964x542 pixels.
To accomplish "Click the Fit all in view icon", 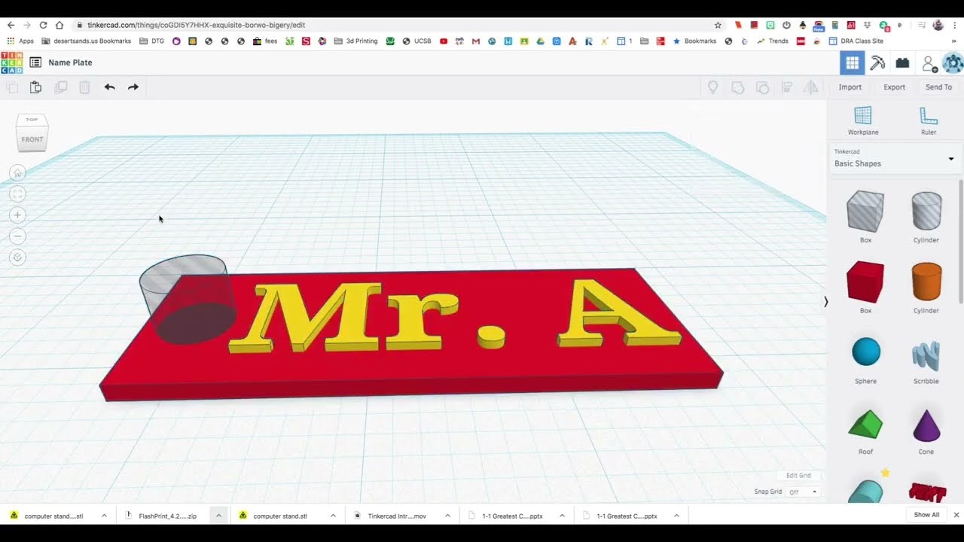I will [17, 193].
